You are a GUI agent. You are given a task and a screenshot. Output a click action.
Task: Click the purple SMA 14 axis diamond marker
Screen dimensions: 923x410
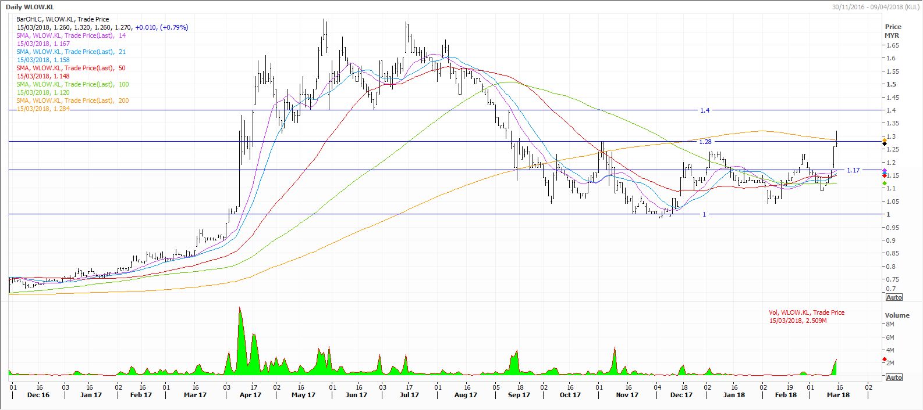pos(885,170)
